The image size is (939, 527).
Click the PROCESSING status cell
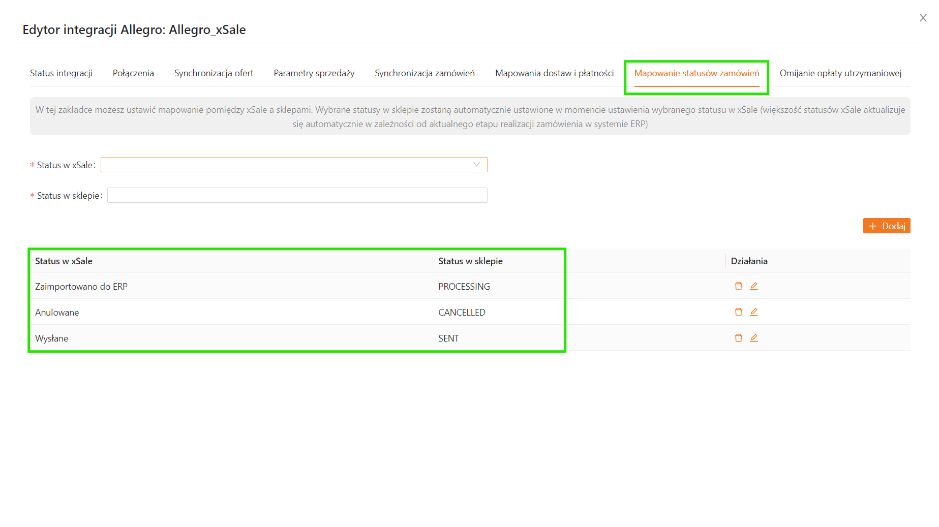pyautogui.click(x=464, y=287)
